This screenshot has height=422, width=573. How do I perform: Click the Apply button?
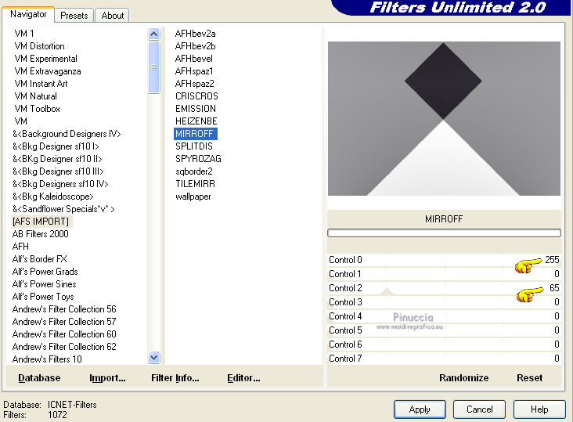click(420, 409)
